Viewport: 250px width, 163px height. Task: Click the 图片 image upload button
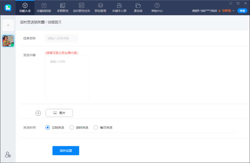click(59, 113)
